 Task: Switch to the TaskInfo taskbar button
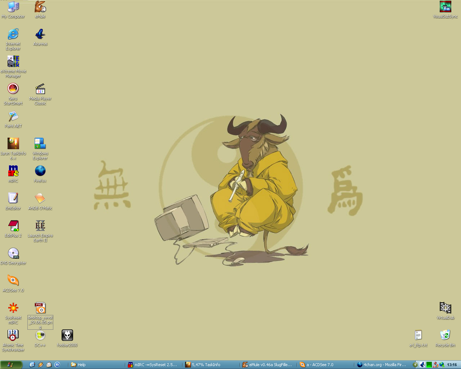click(212, 365)
